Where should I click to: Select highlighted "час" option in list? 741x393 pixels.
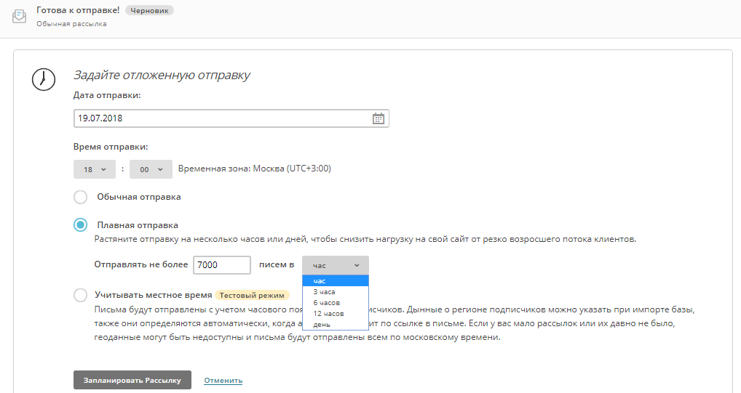coord(335,280)
